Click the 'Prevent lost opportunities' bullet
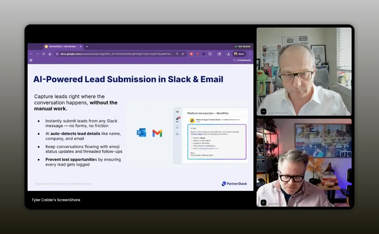This screenshot has width=379, height=234. 83,162
